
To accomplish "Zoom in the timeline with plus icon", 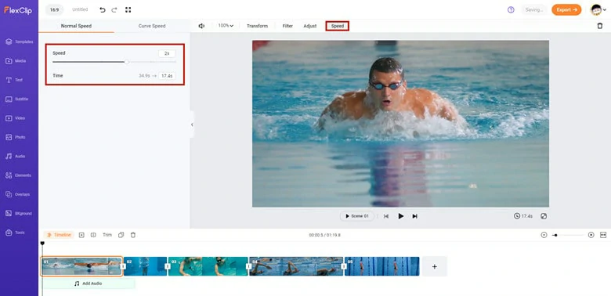I will (x=591, y=235).
